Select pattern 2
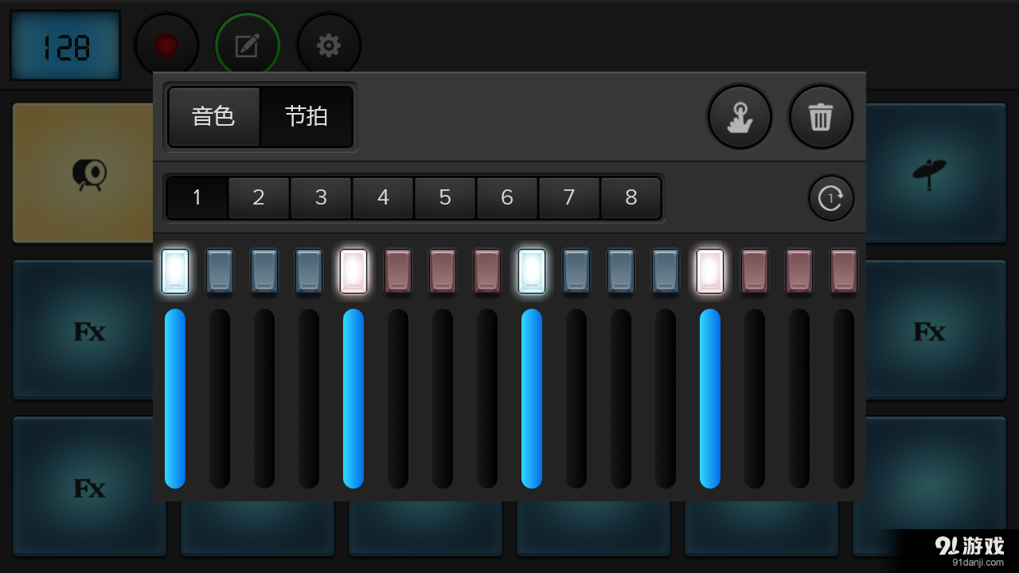Image resolution: width=1019 pixels, height=573 pixels. pyautogui.click(x=259, y=197)
